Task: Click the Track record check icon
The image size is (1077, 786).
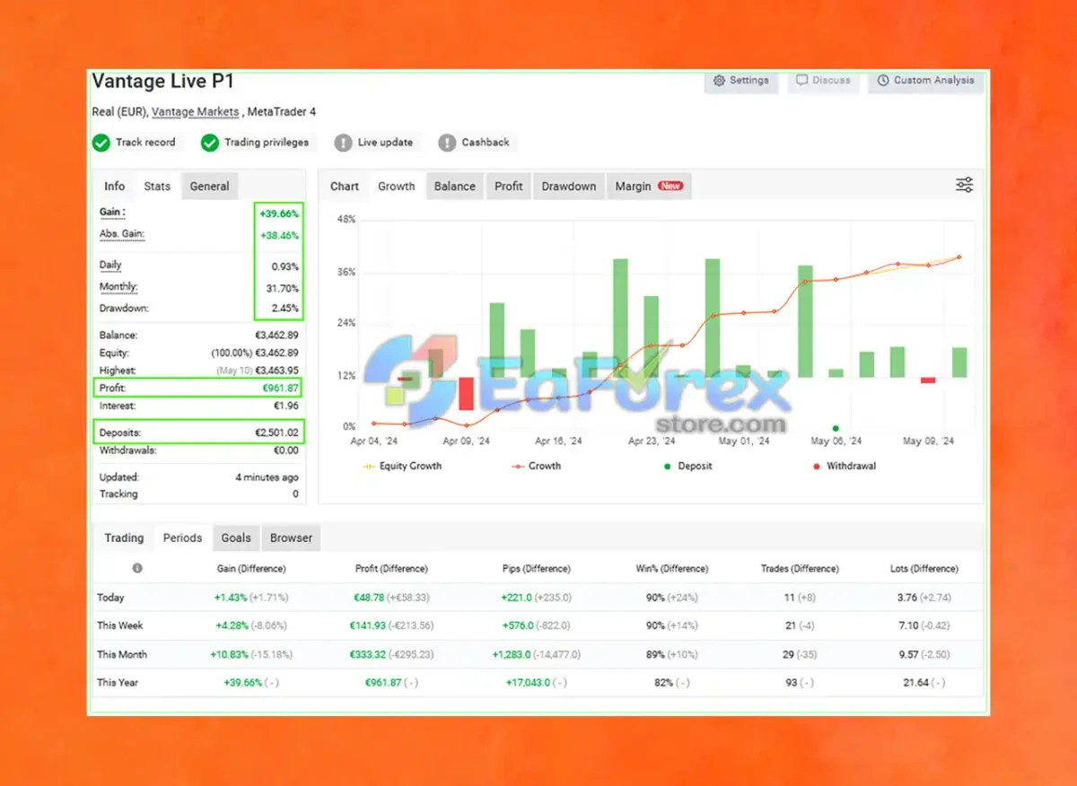Action: (x=102, y=143)
